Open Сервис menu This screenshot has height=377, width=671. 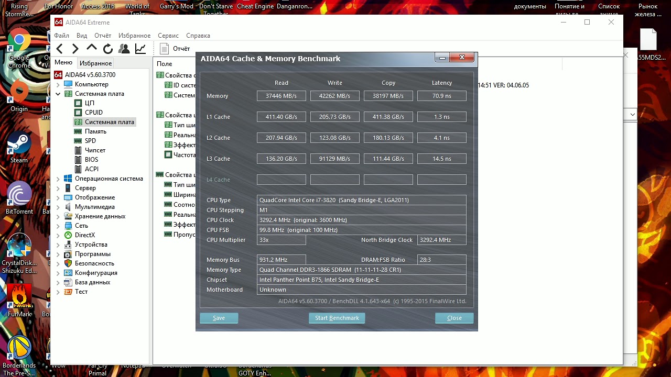pyautogui.click(x=168, y=36)
